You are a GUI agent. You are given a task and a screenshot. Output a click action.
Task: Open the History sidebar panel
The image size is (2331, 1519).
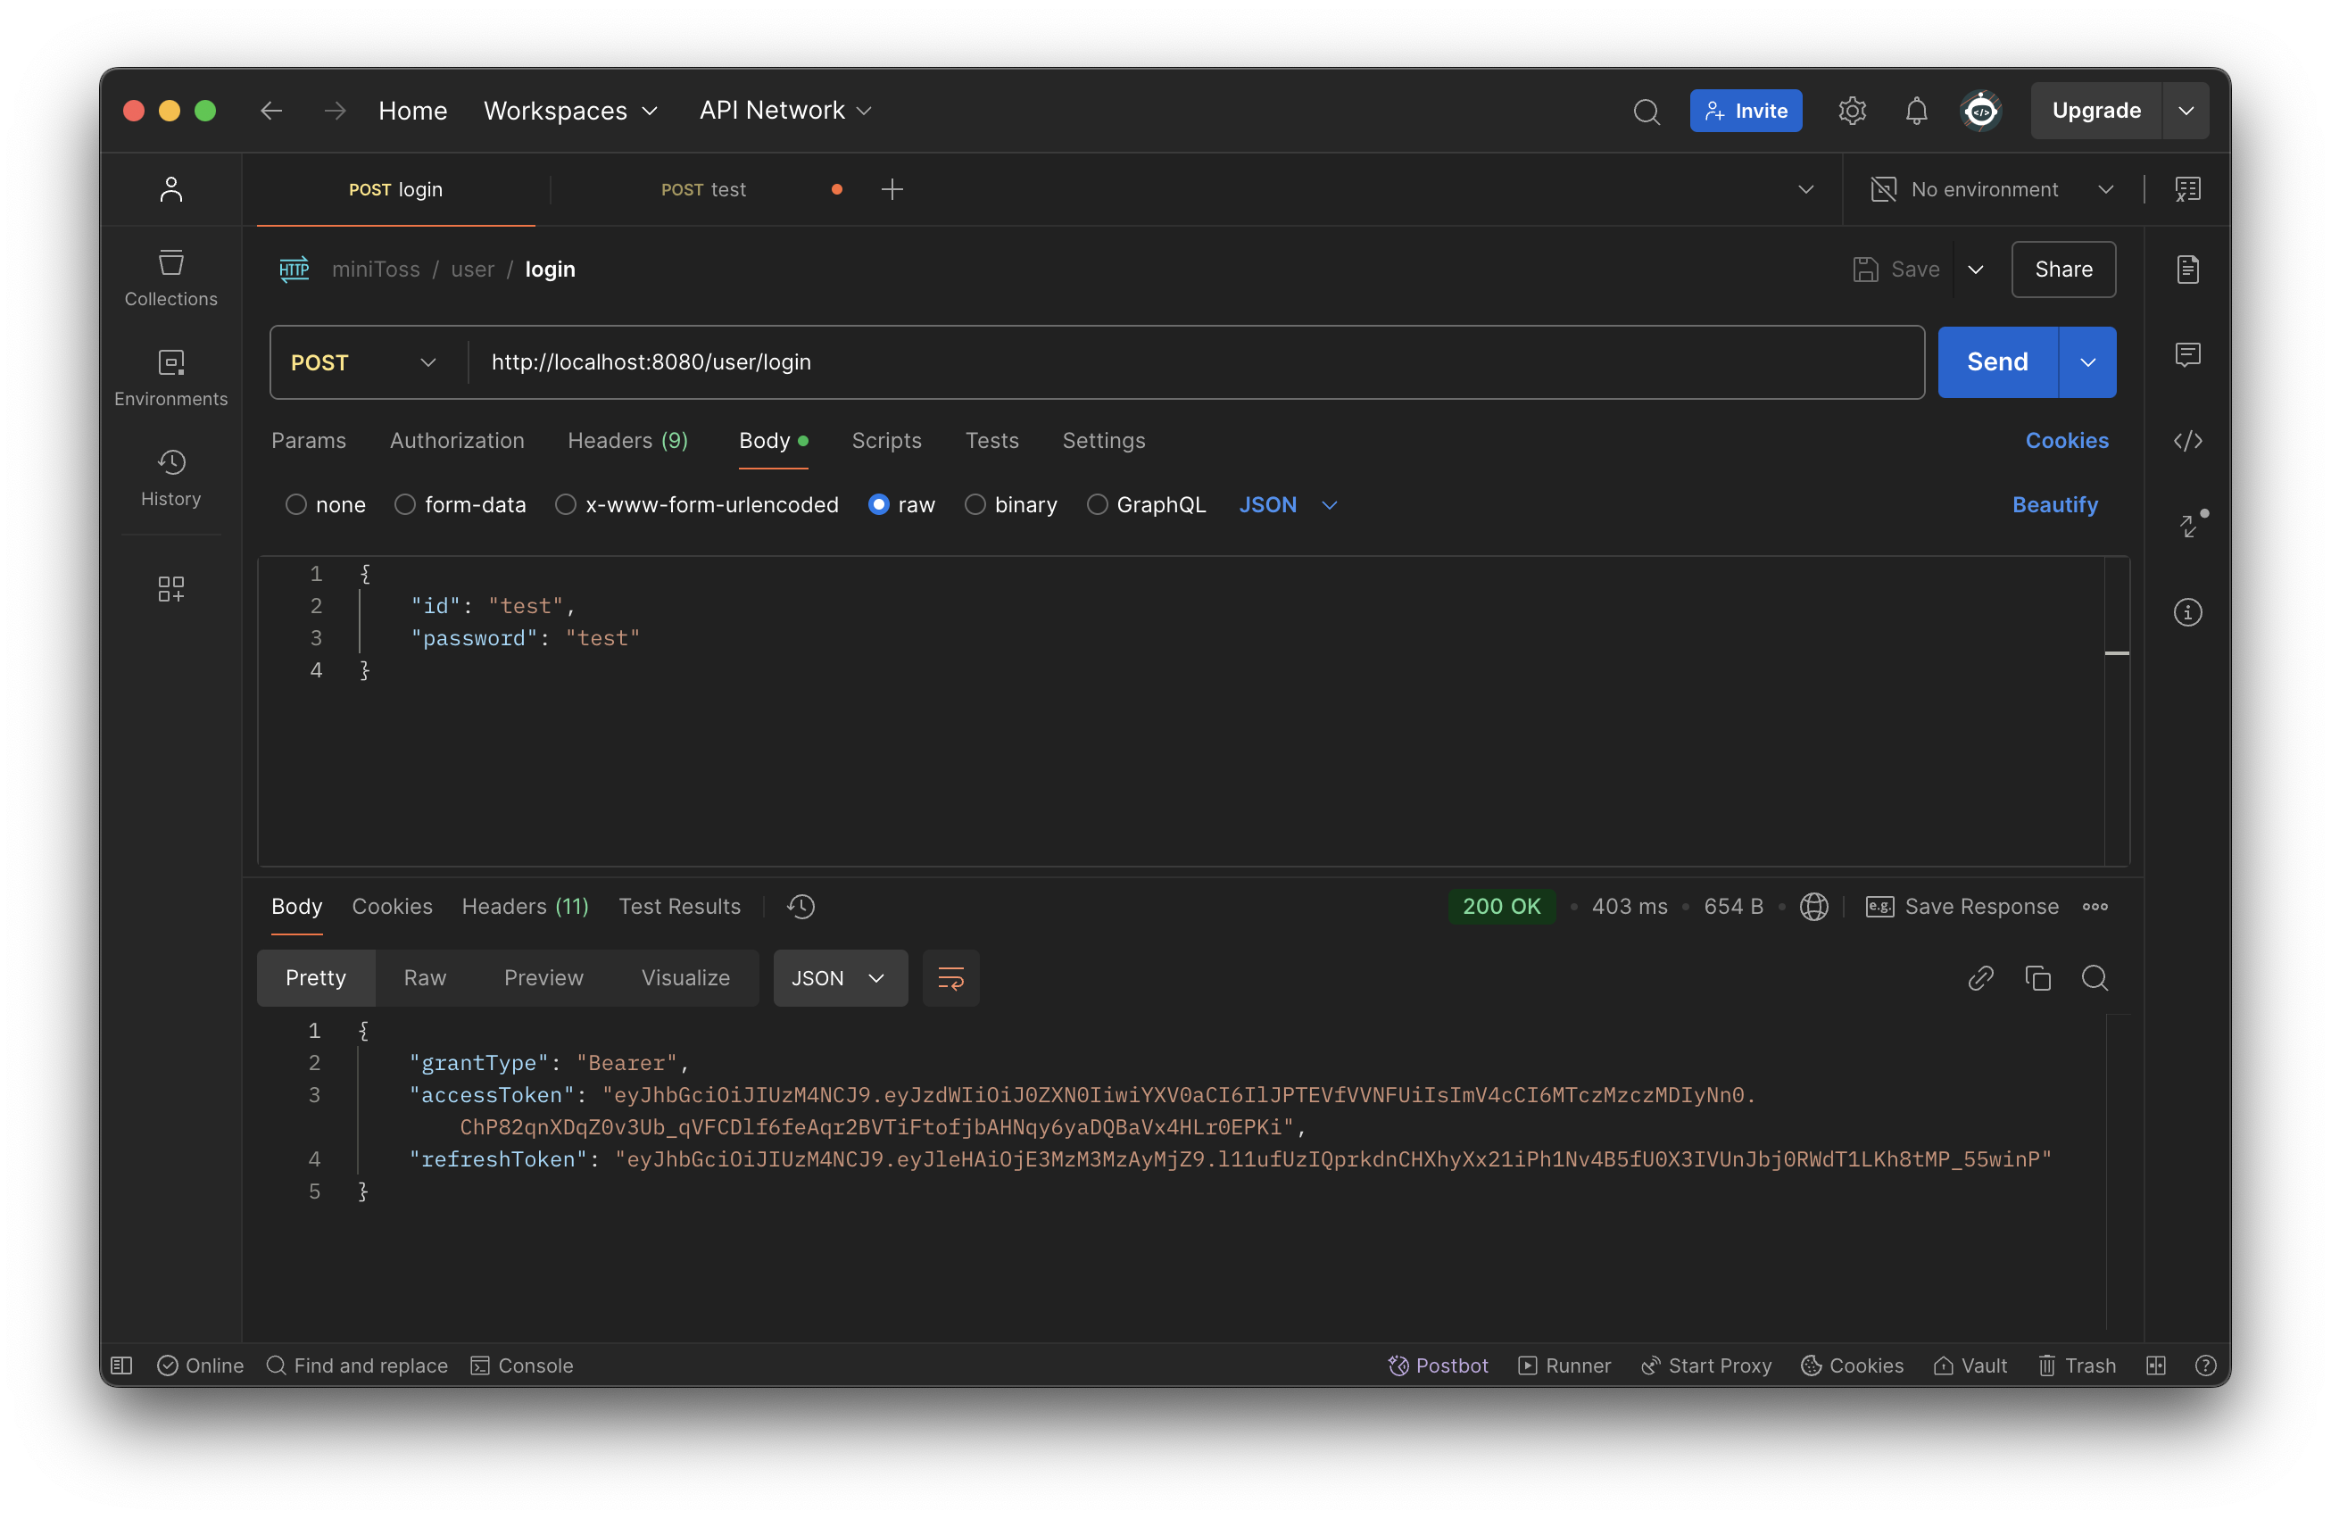[x=170, y=478]
